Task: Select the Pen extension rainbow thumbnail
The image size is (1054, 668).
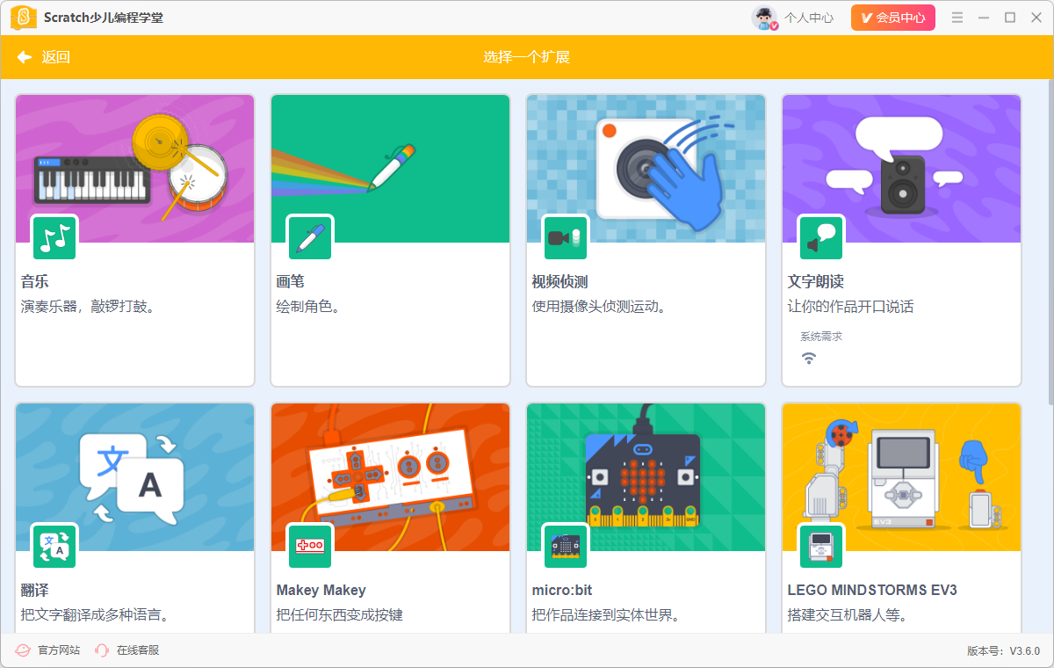Action: pyautogui.click(x=391, y=169)
